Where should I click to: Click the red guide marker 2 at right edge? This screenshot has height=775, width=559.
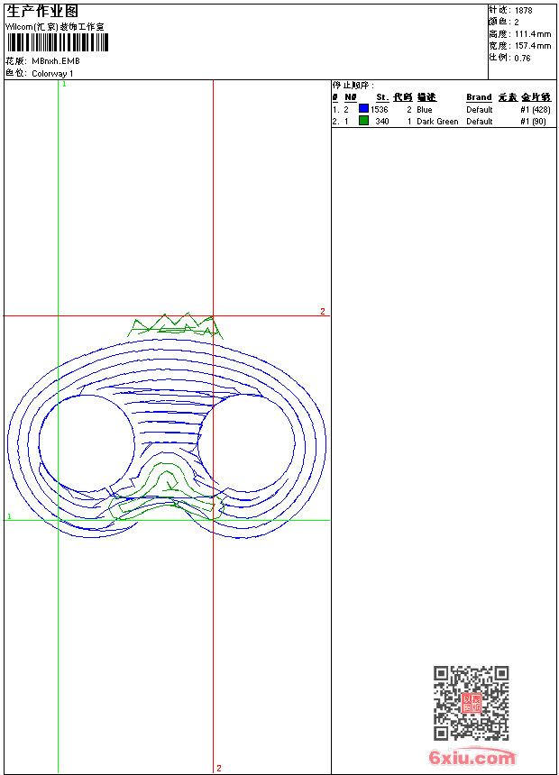pos(322,311)
